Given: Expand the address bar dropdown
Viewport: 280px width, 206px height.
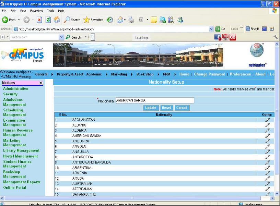Looking at the screenshot, I should tap(211, 29).
